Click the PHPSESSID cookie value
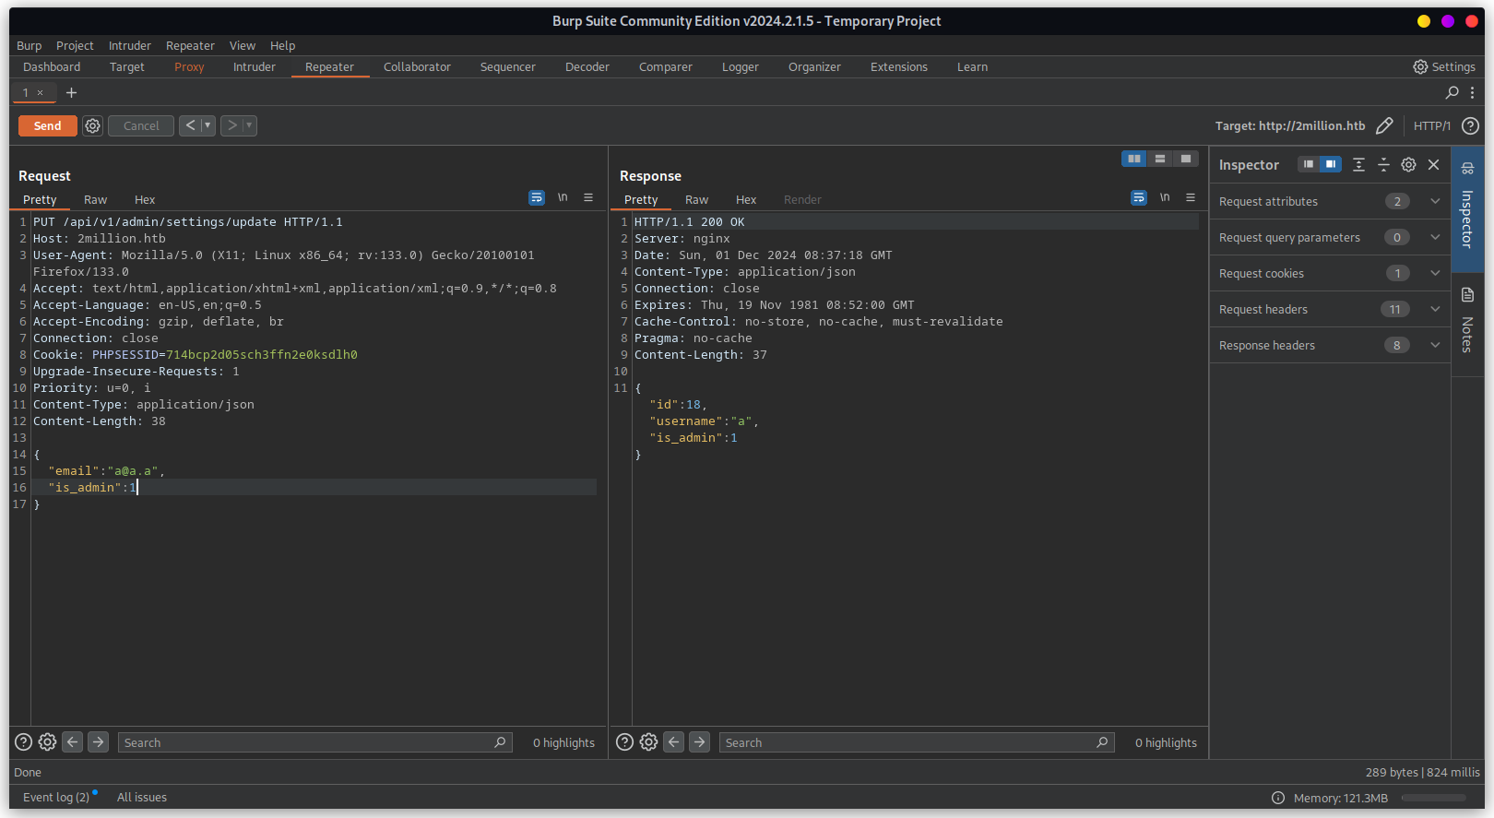Screen dimensions: 1494x818 (262, 354)
